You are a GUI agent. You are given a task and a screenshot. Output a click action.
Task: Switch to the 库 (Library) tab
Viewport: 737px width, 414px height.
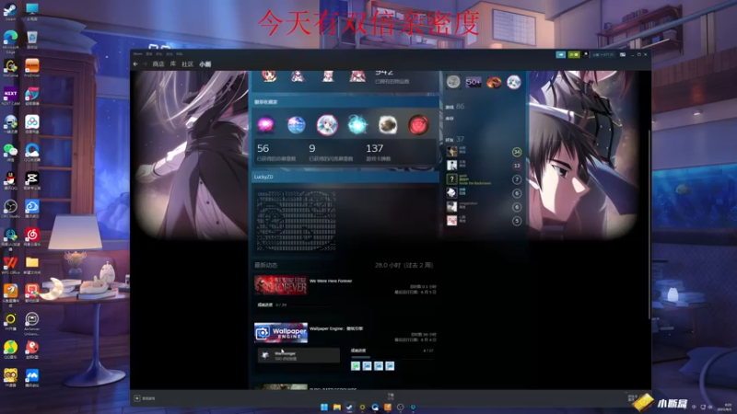173,63
